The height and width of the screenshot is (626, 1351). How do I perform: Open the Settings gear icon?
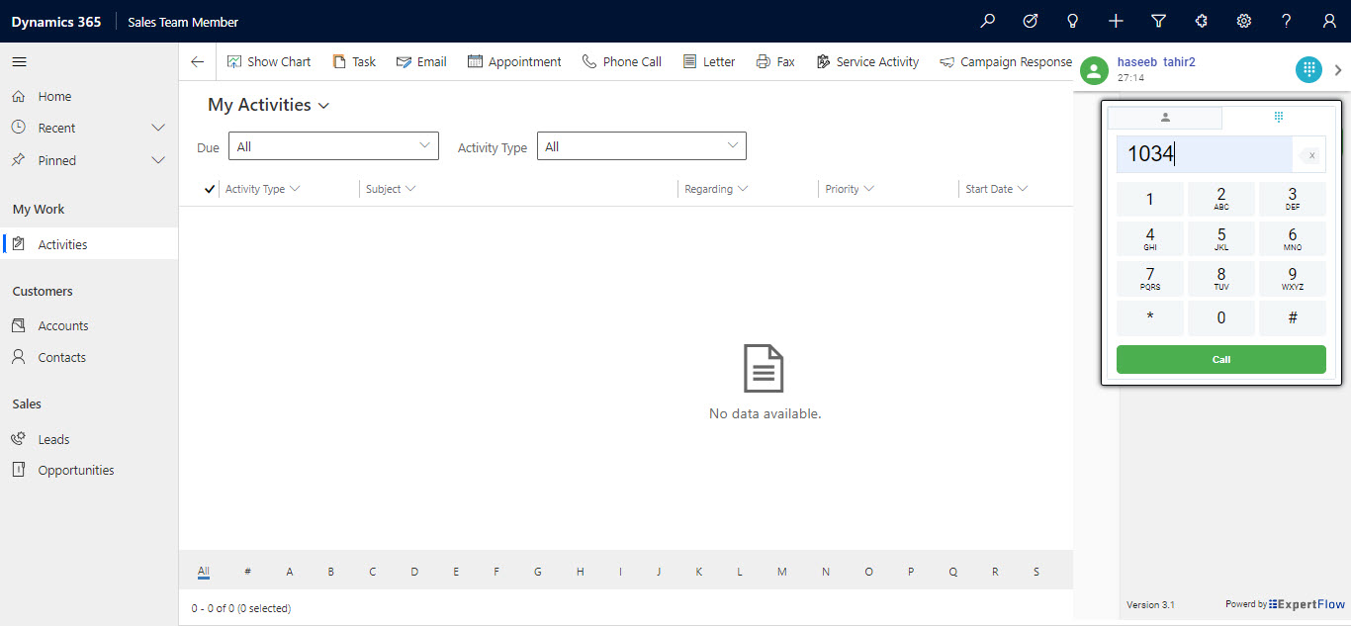[x=1243, y=21]
